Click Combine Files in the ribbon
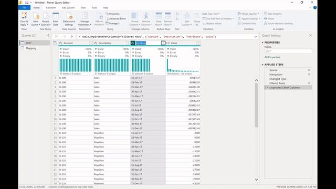 coord(247,24)
